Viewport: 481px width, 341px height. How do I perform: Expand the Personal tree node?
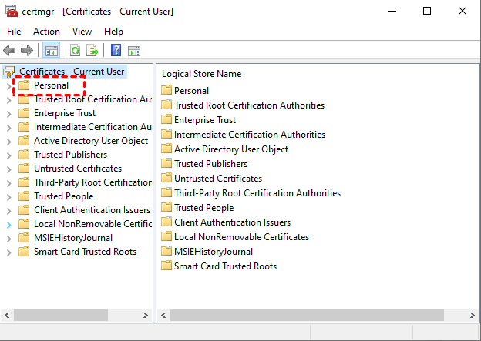pos(9,85)
